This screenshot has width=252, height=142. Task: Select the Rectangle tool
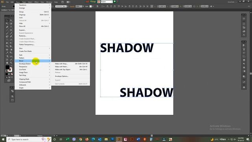11,30
